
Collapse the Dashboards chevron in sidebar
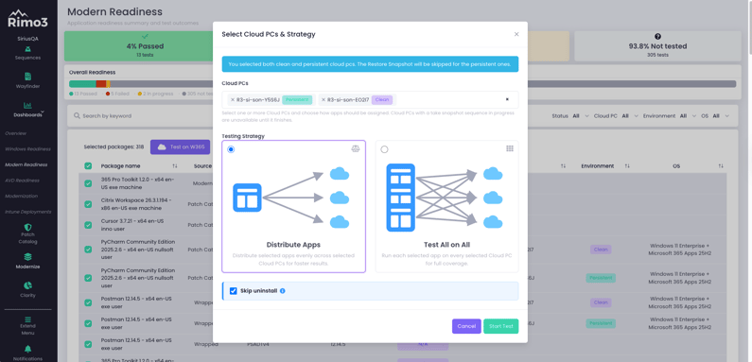43,112
